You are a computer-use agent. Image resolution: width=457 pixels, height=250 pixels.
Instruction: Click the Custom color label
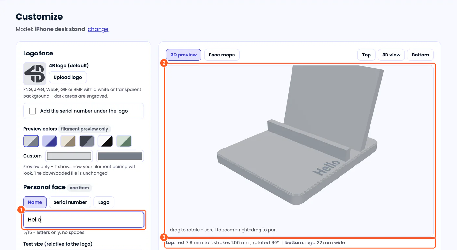(32, 156)
